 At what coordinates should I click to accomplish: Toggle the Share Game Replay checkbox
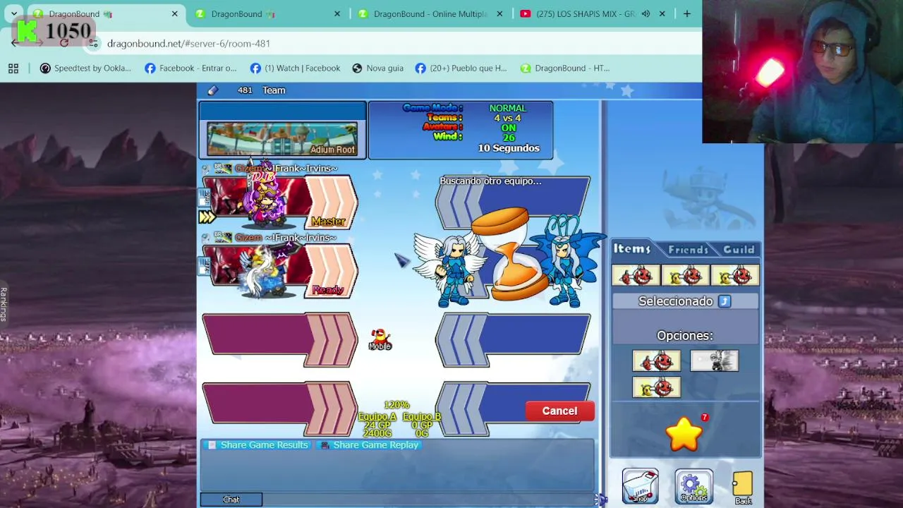325,445
